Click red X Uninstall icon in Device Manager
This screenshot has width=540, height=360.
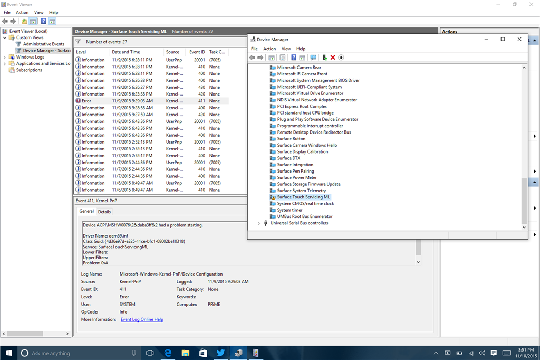click(x=333, y=58)
